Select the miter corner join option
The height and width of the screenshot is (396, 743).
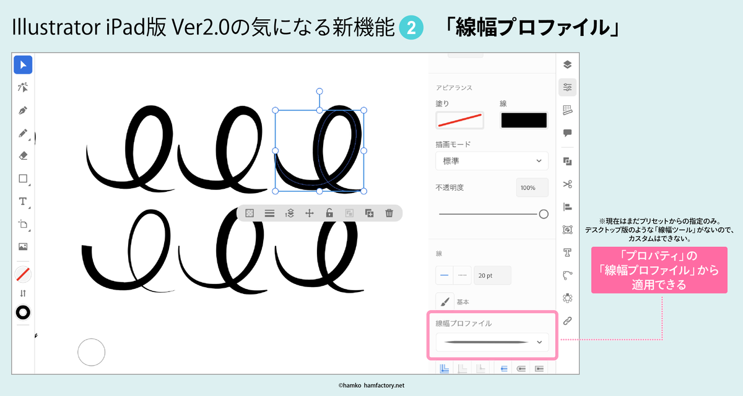coord(445,368)
